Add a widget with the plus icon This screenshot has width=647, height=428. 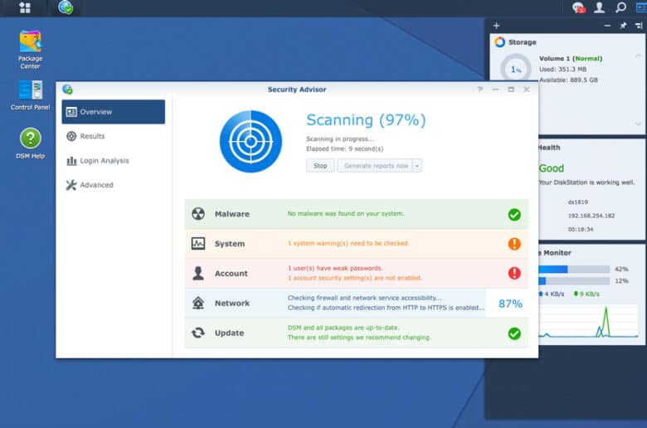click(496, 26)
